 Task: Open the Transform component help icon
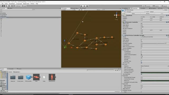click(167, 15)
